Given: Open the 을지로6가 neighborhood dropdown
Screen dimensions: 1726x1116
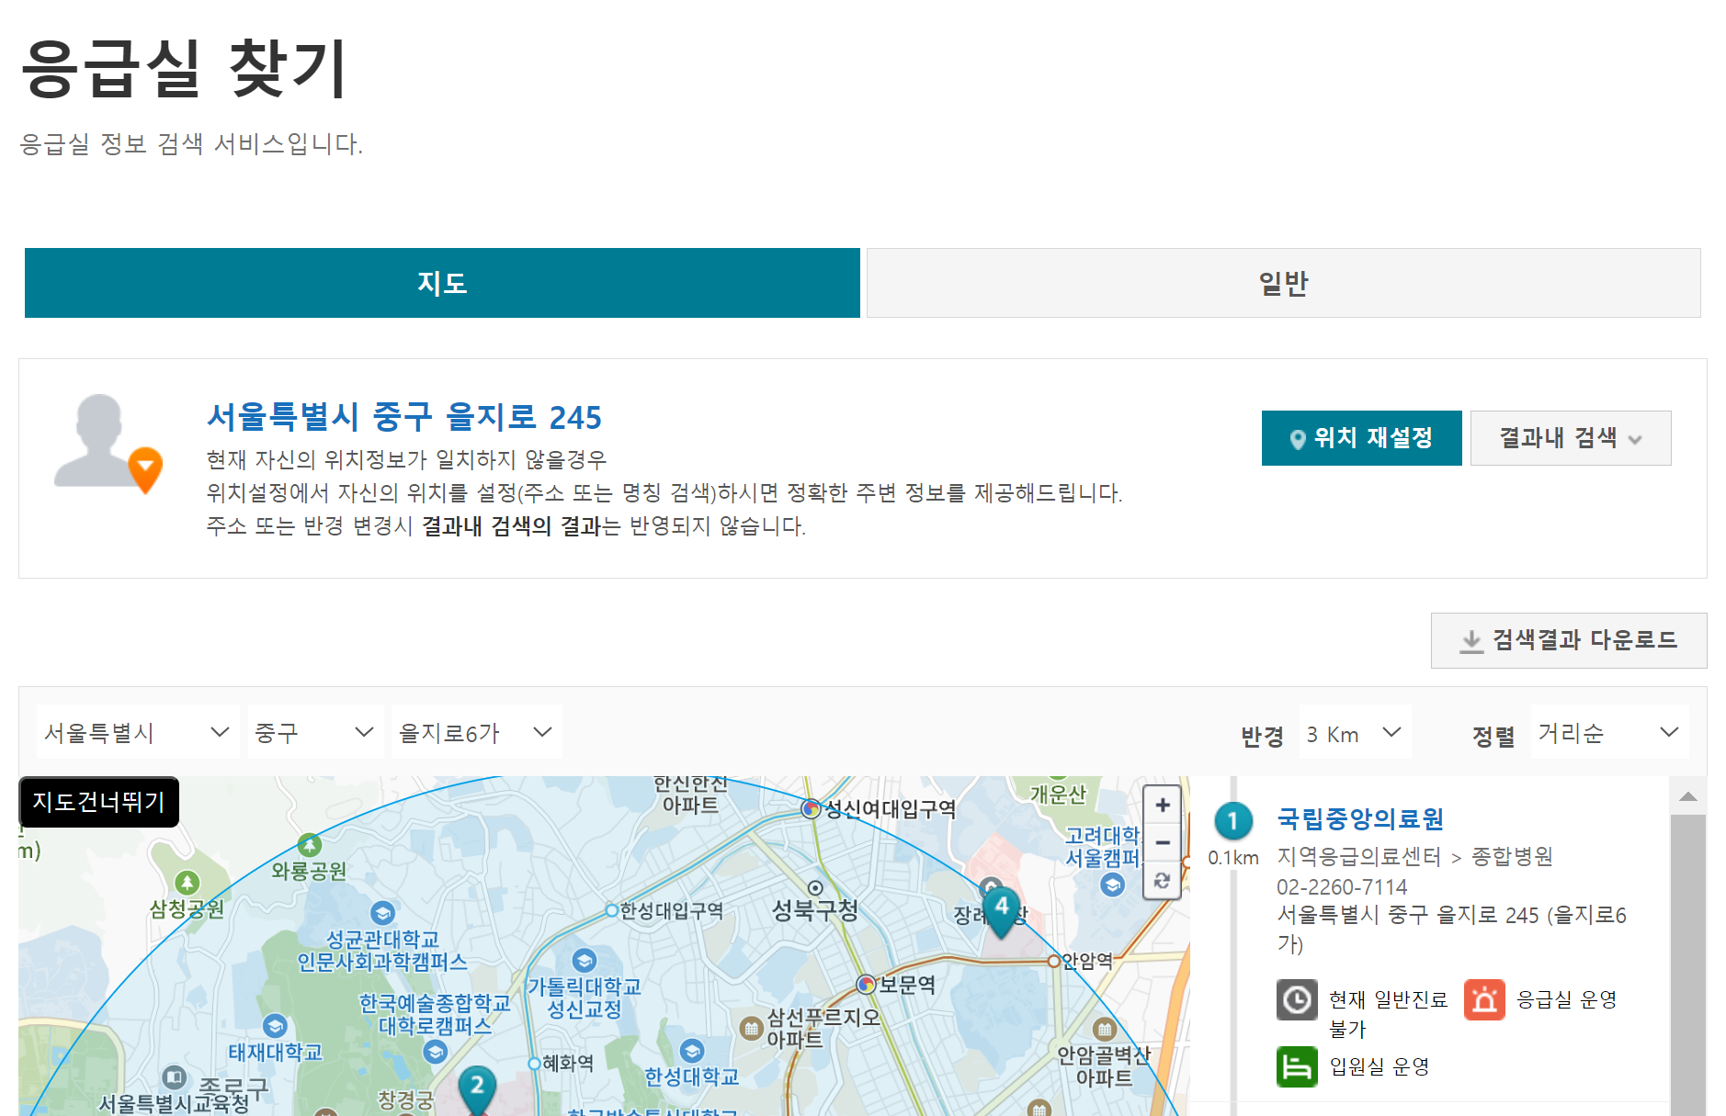Looking at the screenshot, I should tap(475, 732).
